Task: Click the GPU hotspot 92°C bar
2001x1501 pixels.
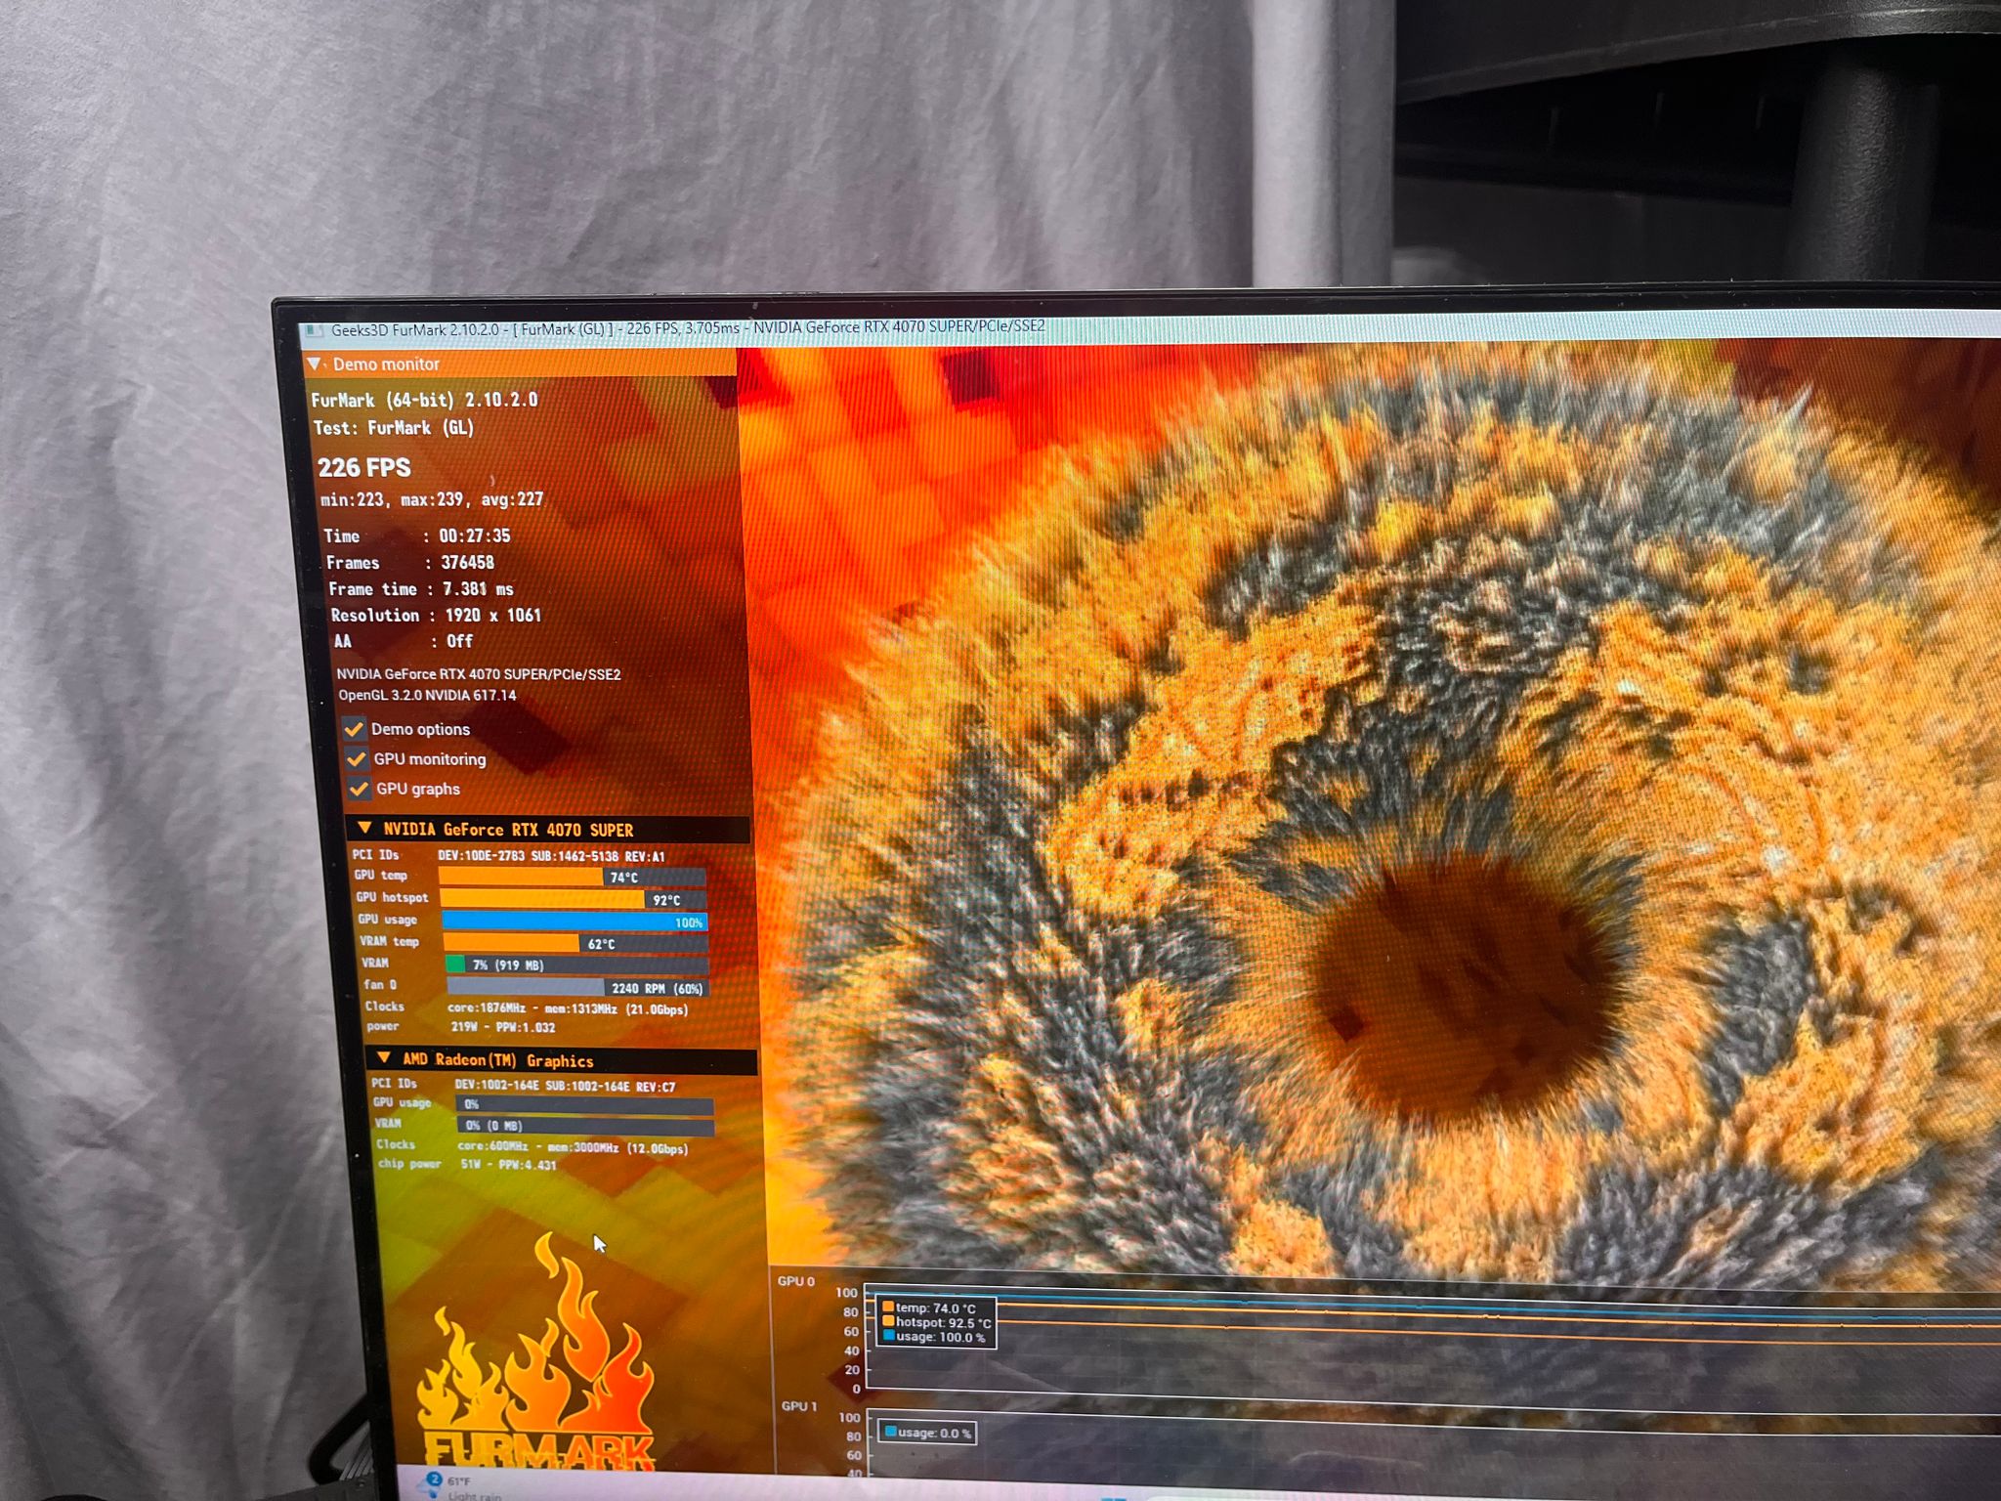Action: point(574,899)
